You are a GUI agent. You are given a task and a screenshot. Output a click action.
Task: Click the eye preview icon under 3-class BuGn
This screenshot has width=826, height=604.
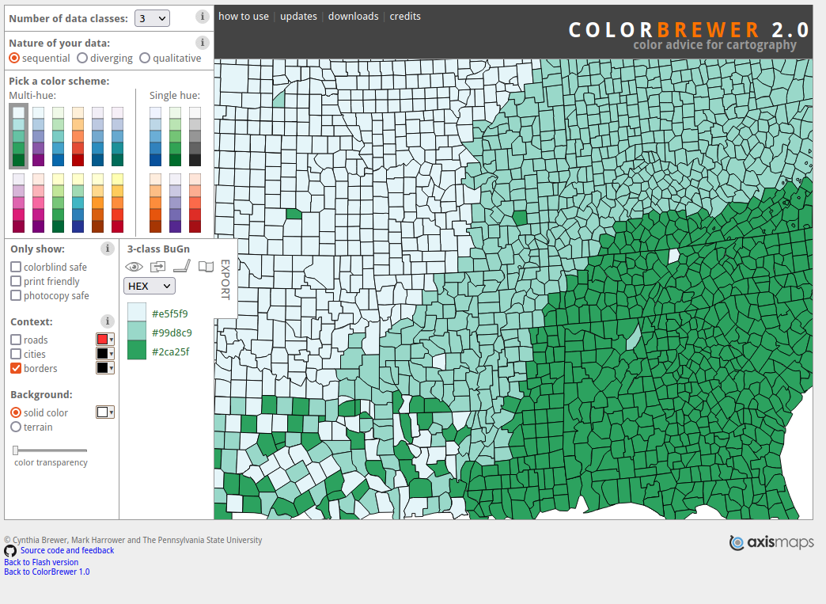coord(135,267)
